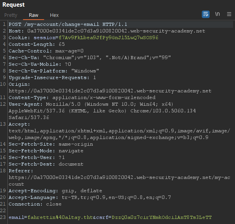Toggle show non-printable characters (\n) icon
This screenshot has width=235, height=224.
(x=217, y=14)
